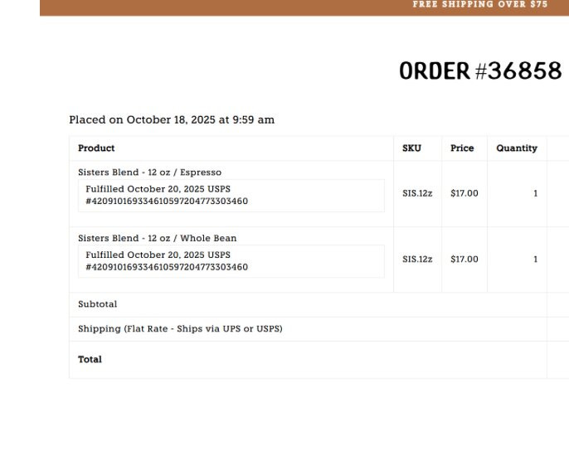Click the SKU value for Espresso item
Image resolution: width=569 pixels, height=476 pixels.
417,193
